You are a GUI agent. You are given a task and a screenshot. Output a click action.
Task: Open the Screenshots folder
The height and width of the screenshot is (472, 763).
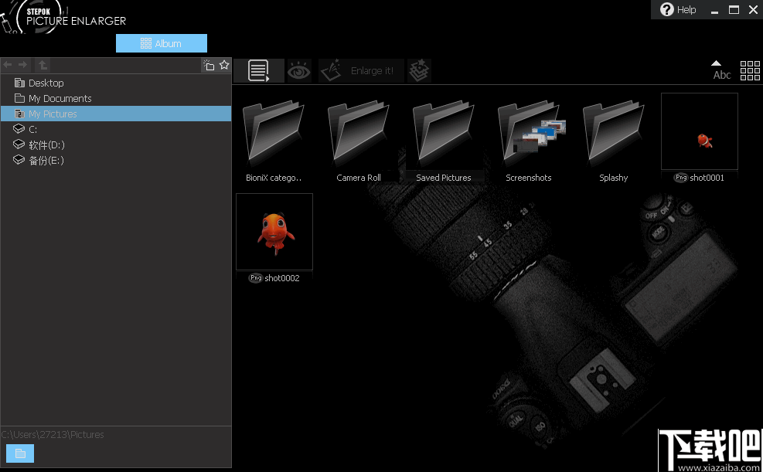coord(529,139)
